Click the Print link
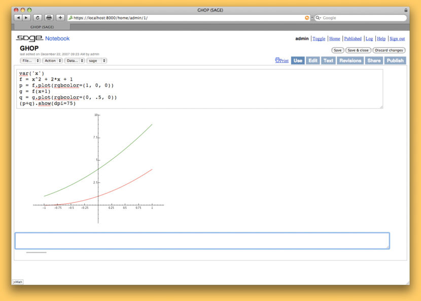The height and width of the screenshot is (301, 421). tap(282, 60)
